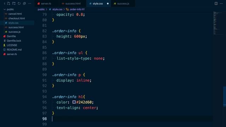
Task: Open checkout.html in explorer
Action: [17, 18]
